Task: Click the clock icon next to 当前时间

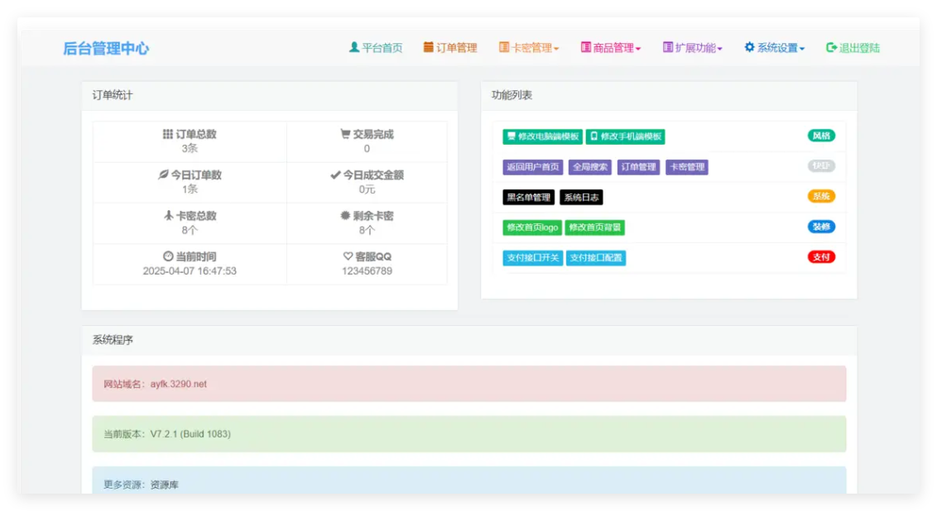Action: click(168, 256)
